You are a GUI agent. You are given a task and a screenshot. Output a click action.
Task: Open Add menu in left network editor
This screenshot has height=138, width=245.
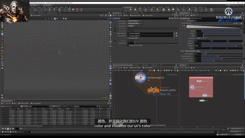click(115, 71)
